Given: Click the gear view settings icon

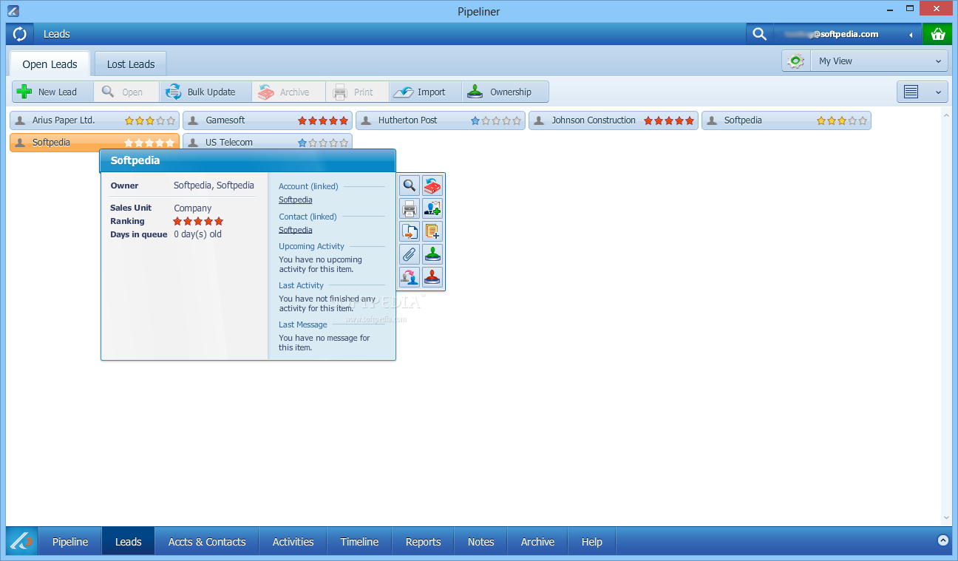Looking at the screenshot, I should pyautogui.click(x=796, y=61).
